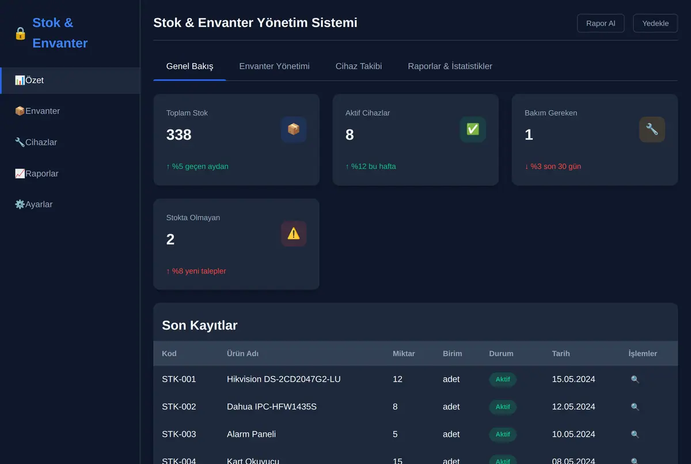
Task: Click the '%5 geçen aydan' trend text
Action: pos(198,166)
